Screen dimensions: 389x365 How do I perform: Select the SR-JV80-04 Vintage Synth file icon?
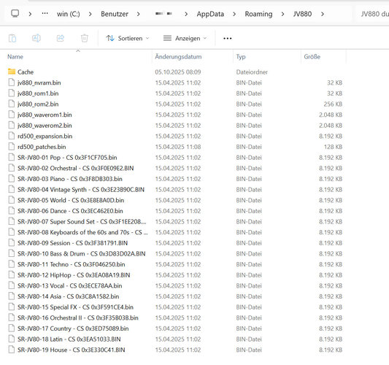(12, 189)
